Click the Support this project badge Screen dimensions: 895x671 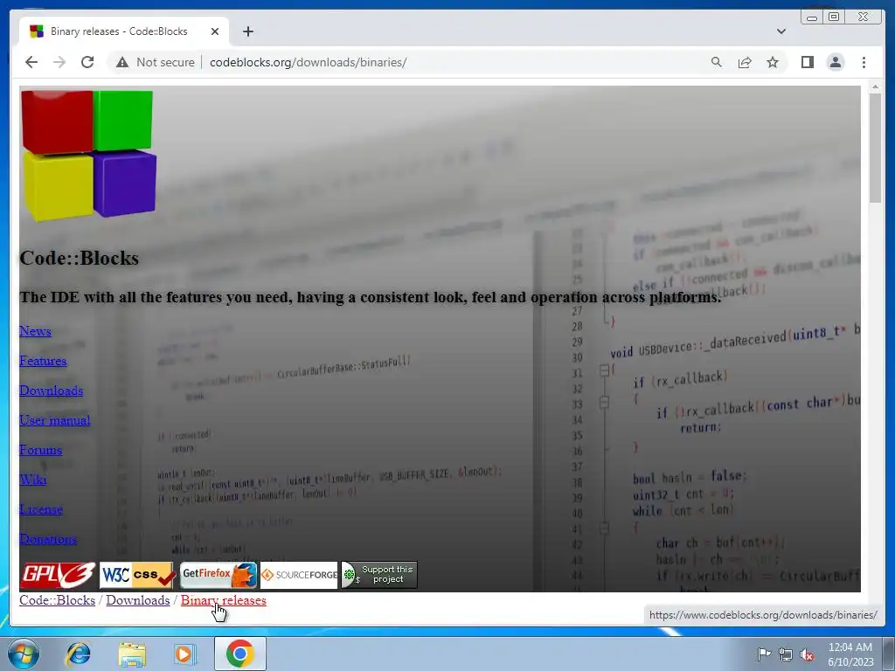(379, 575)
